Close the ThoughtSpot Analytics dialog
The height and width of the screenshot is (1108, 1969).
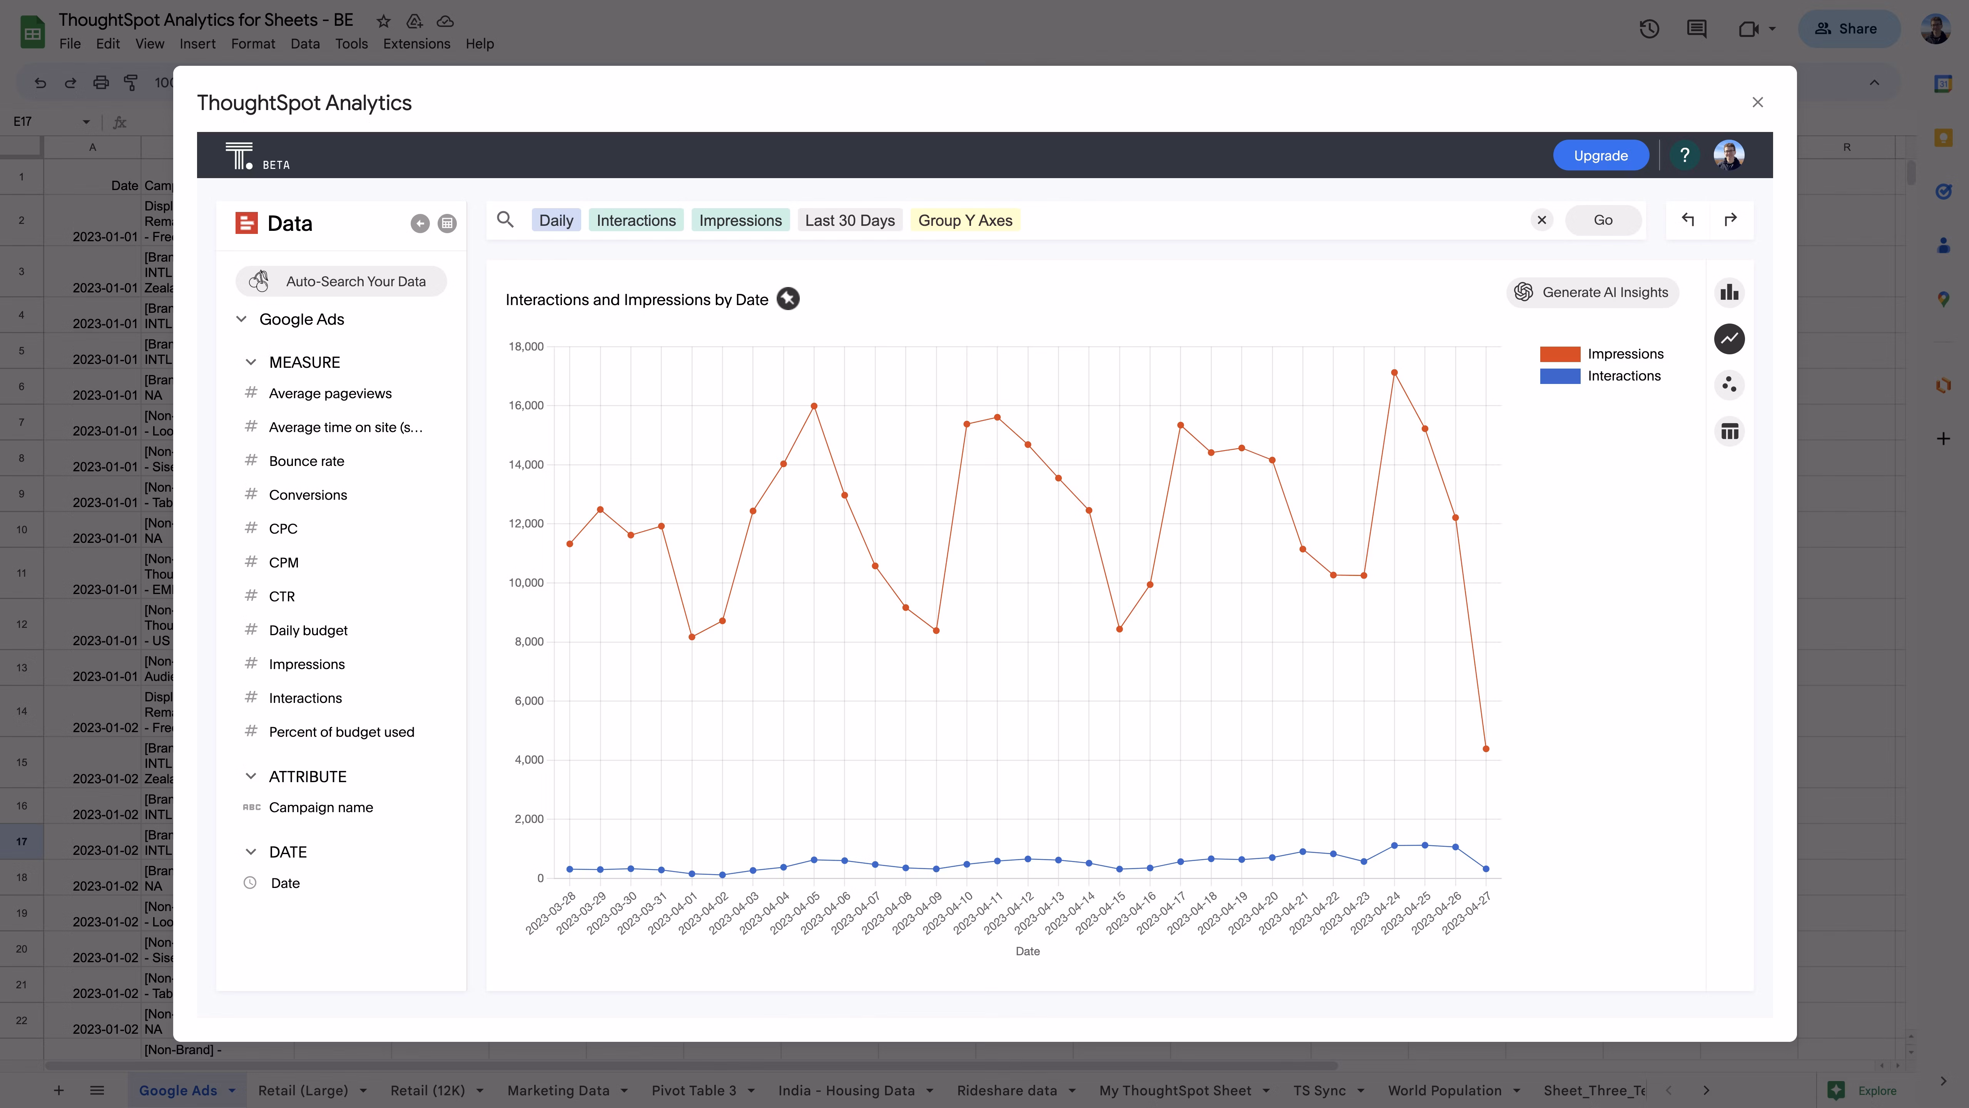[x=1757, y=102]
